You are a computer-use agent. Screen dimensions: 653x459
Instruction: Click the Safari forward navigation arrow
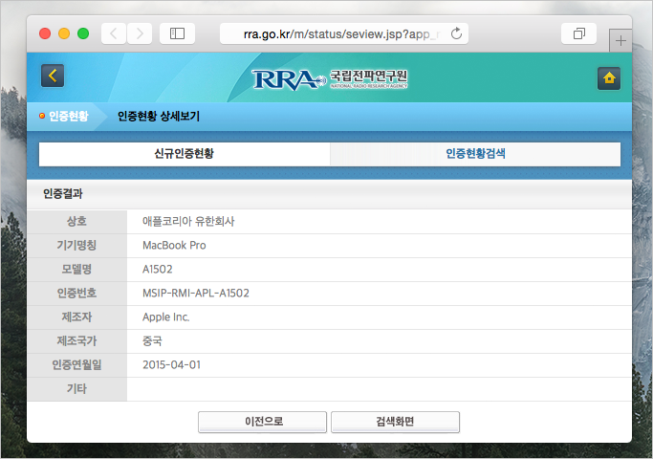[140, 33]
